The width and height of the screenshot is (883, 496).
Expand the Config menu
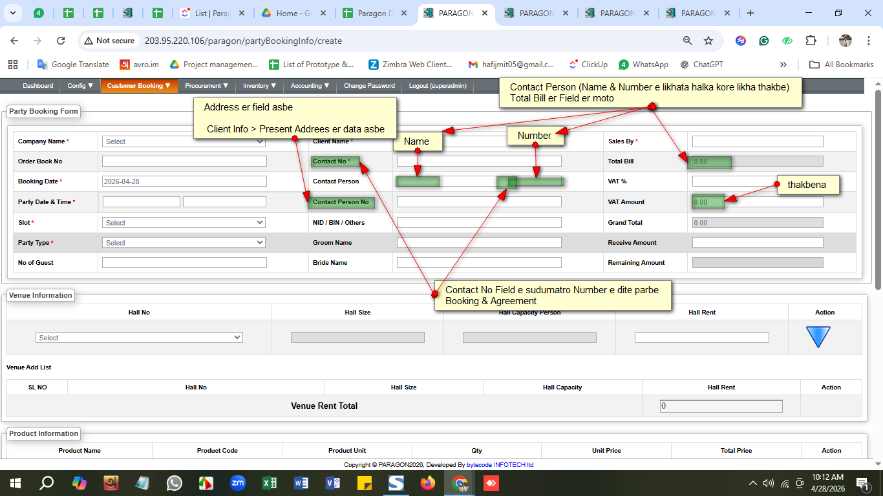[80, 86]
